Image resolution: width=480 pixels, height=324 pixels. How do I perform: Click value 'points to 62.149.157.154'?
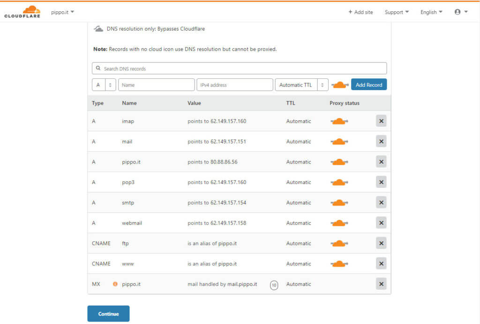tap(217, 202)
